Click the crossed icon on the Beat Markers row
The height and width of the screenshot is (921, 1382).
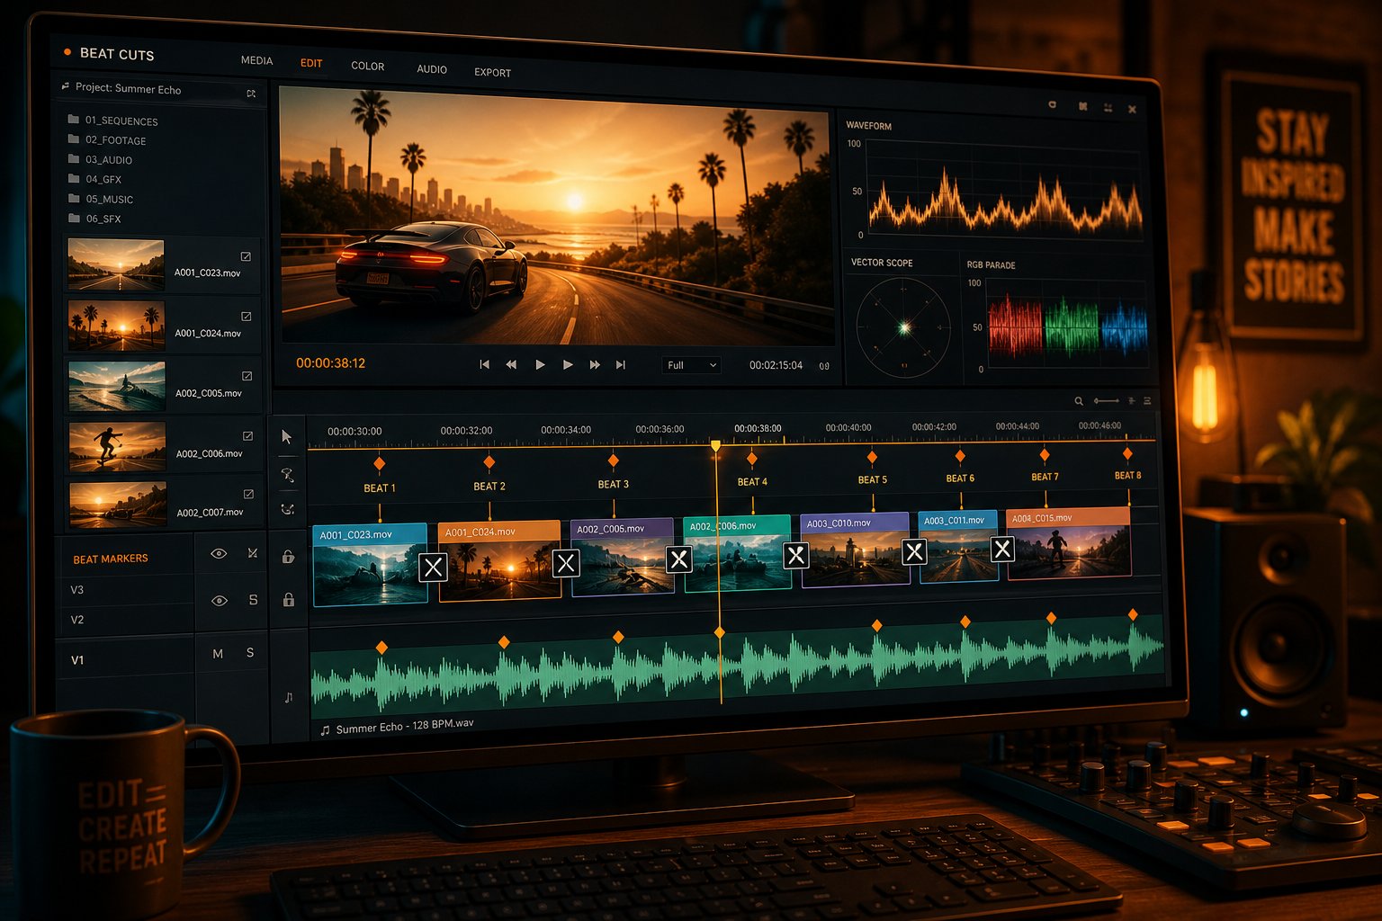click(x=253, y=553)
